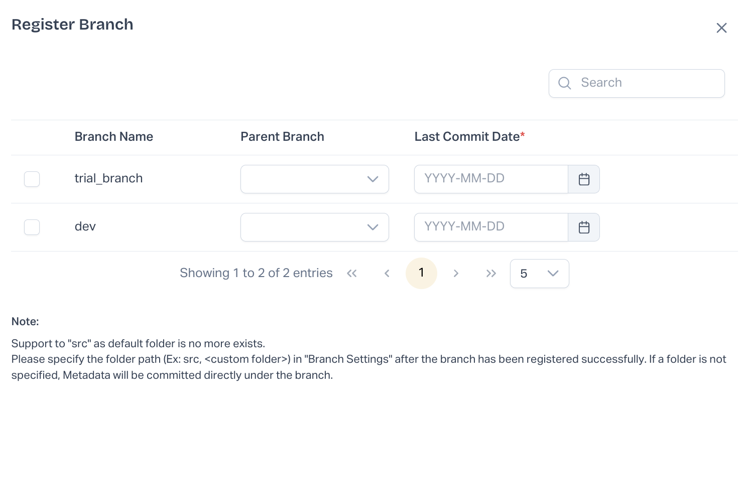This screenshot has width=744, height=480.
Task: Tick the dev branch checkbox
Action: pos(32,227)
